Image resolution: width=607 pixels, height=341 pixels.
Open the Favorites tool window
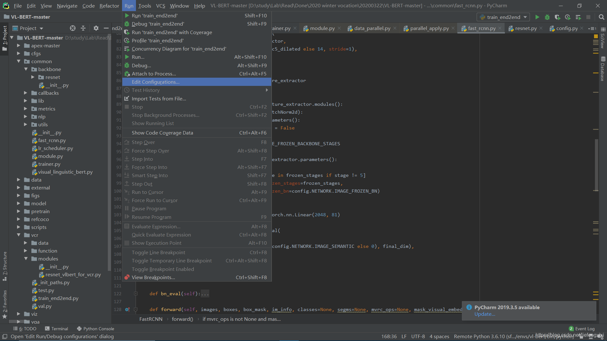click(5, 304)
